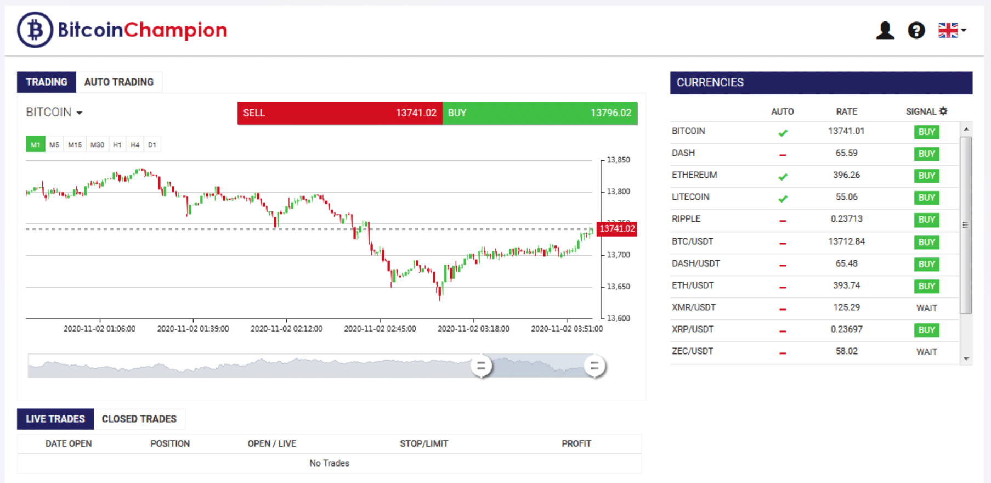Click the chart overview range bar
Viewport: 991px width, 483px height.
[310, 366]
